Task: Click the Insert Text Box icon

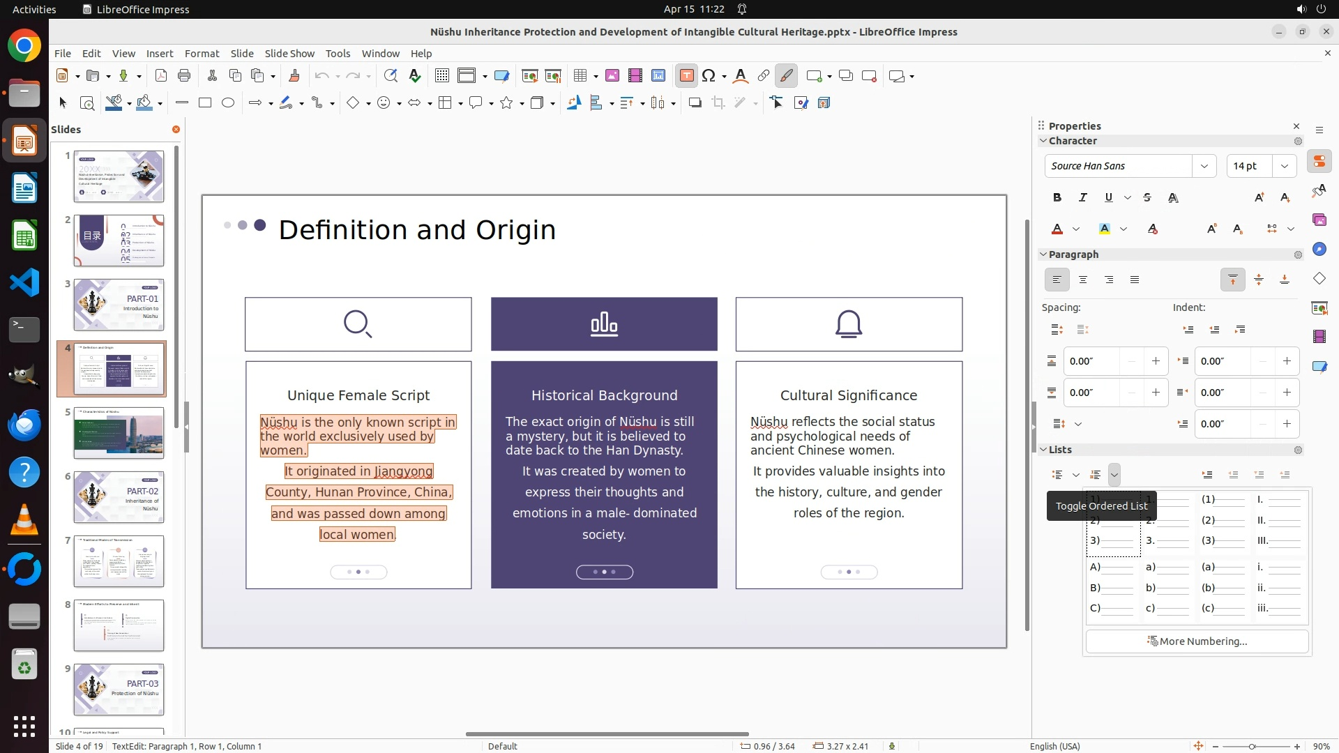Action: tap(686, 76)
